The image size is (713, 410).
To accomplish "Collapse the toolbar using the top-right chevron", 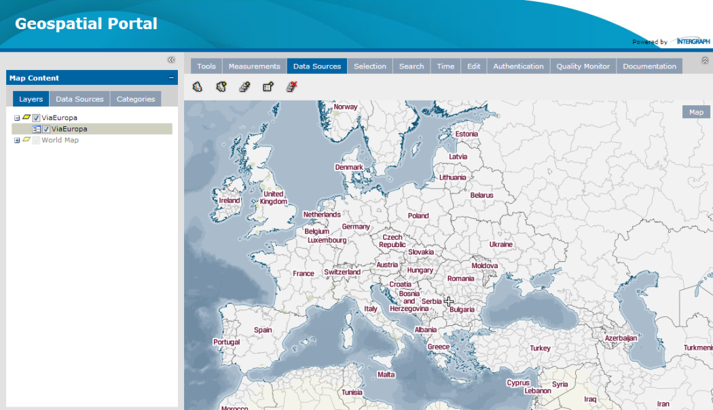I will (x=705, y=60).
